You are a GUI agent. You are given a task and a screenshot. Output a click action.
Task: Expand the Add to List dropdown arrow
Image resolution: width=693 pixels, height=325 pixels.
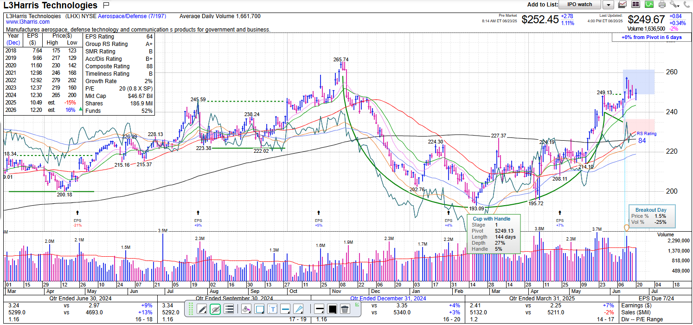609,5
